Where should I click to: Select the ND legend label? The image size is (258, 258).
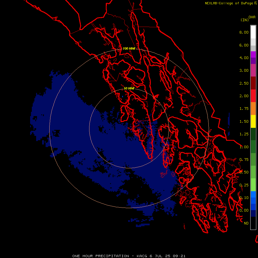click(x=246, y=223)
